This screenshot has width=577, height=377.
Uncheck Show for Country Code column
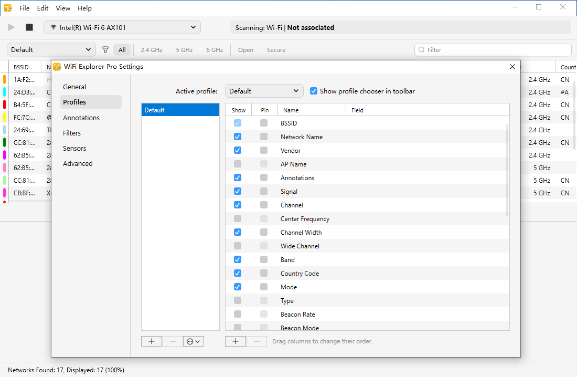(x=238, y=273)
